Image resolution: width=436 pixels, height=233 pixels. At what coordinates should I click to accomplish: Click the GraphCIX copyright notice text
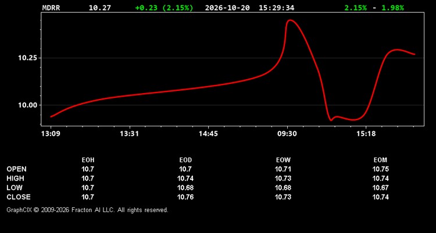87,210
